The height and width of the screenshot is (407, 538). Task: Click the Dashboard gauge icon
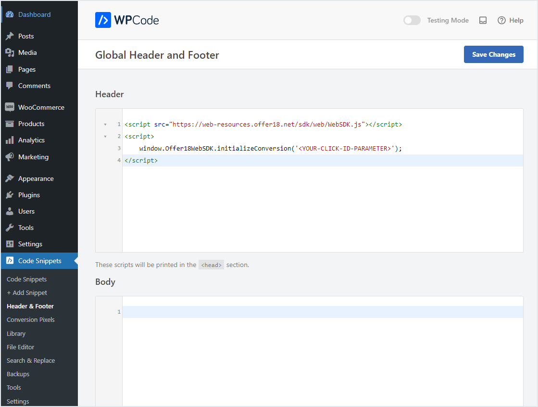[x=10, y=14]
